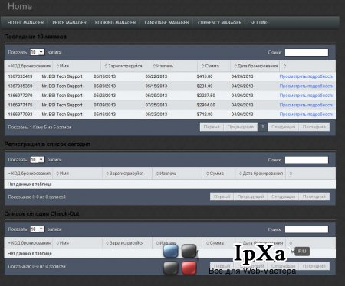Image resolution: width=345 pixels, height=286 pixels.
Task: Sort Последние 10 заказов by Зарегистрируйся
Action: click(x=123, y=66)
